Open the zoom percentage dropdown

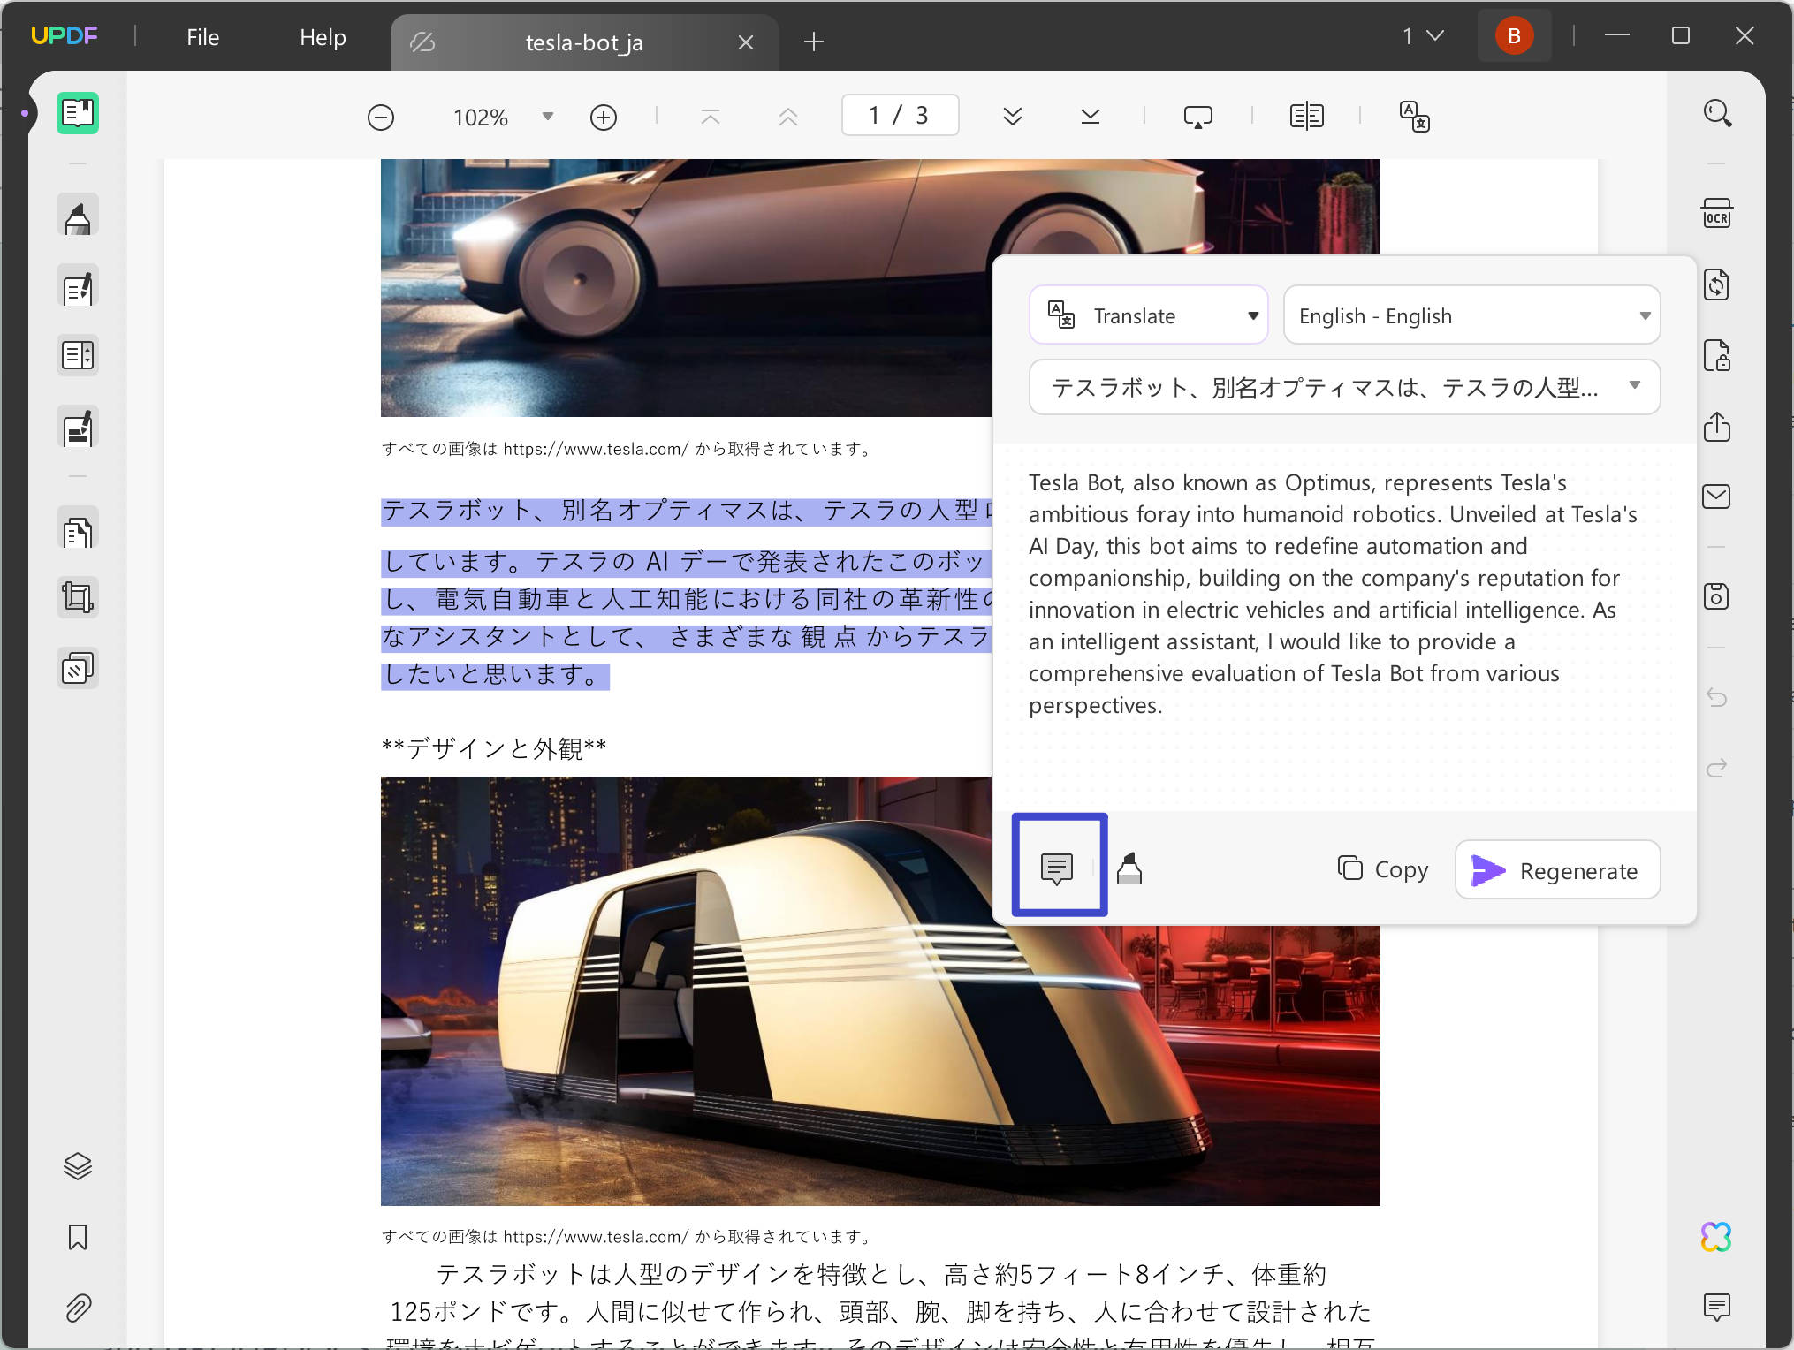click(547, 116)
